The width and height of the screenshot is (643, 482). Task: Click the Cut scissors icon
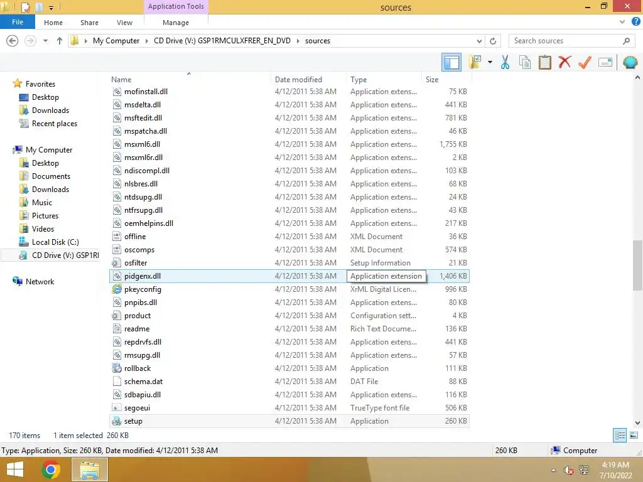(505, 62)
